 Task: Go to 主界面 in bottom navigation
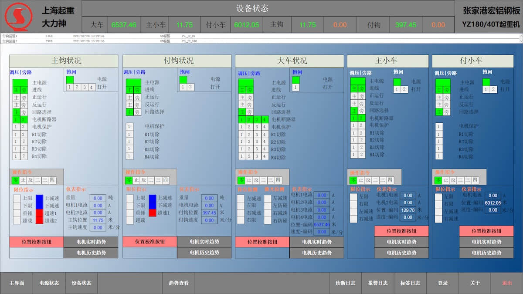click(x=17, y=283)
